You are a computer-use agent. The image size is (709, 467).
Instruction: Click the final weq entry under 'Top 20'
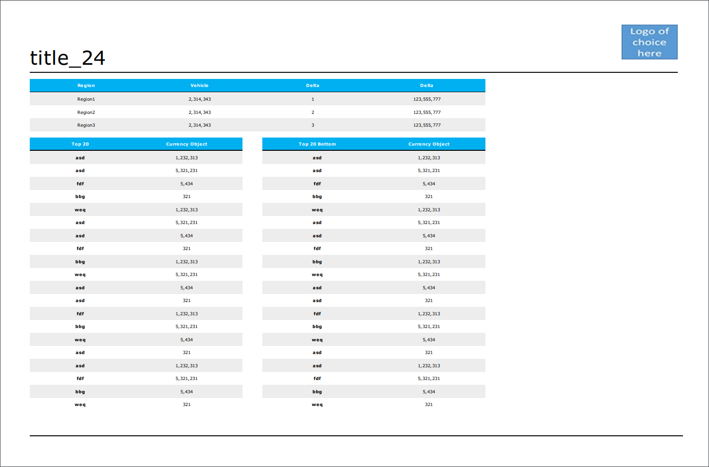tap(80, 405)
